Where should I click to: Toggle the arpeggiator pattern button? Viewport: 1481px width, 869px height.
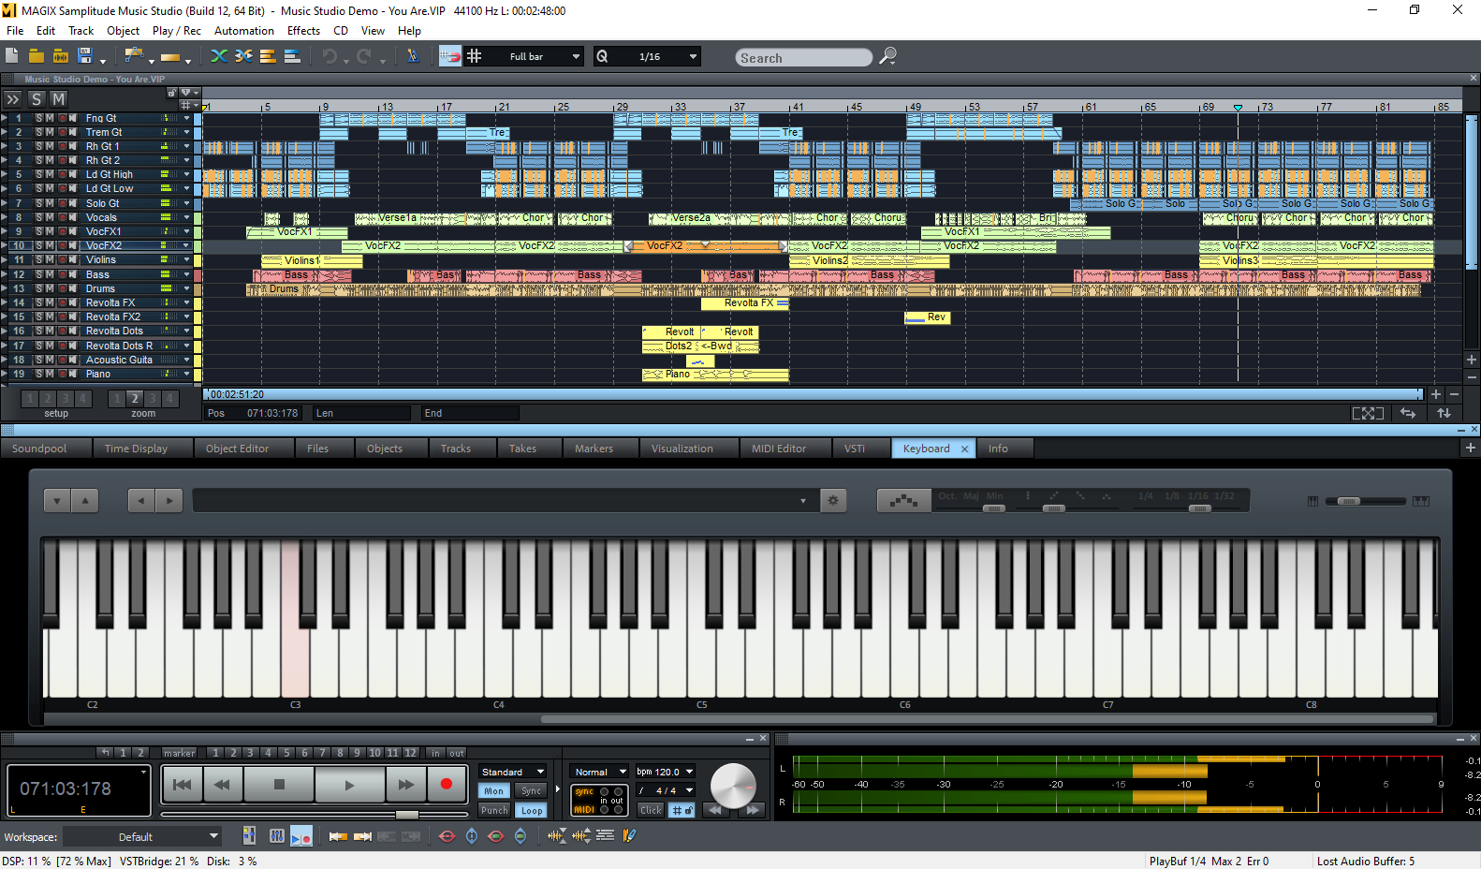tap(903, 501)
